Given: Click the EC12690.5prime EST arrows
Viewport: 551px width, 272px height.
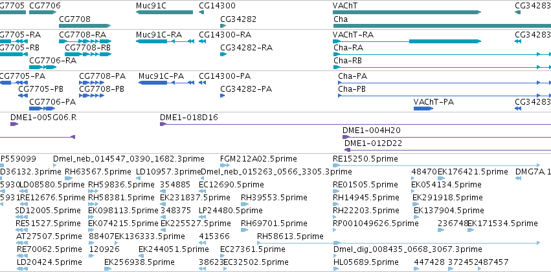Looking at the screenshot, I should coord(202,191).
